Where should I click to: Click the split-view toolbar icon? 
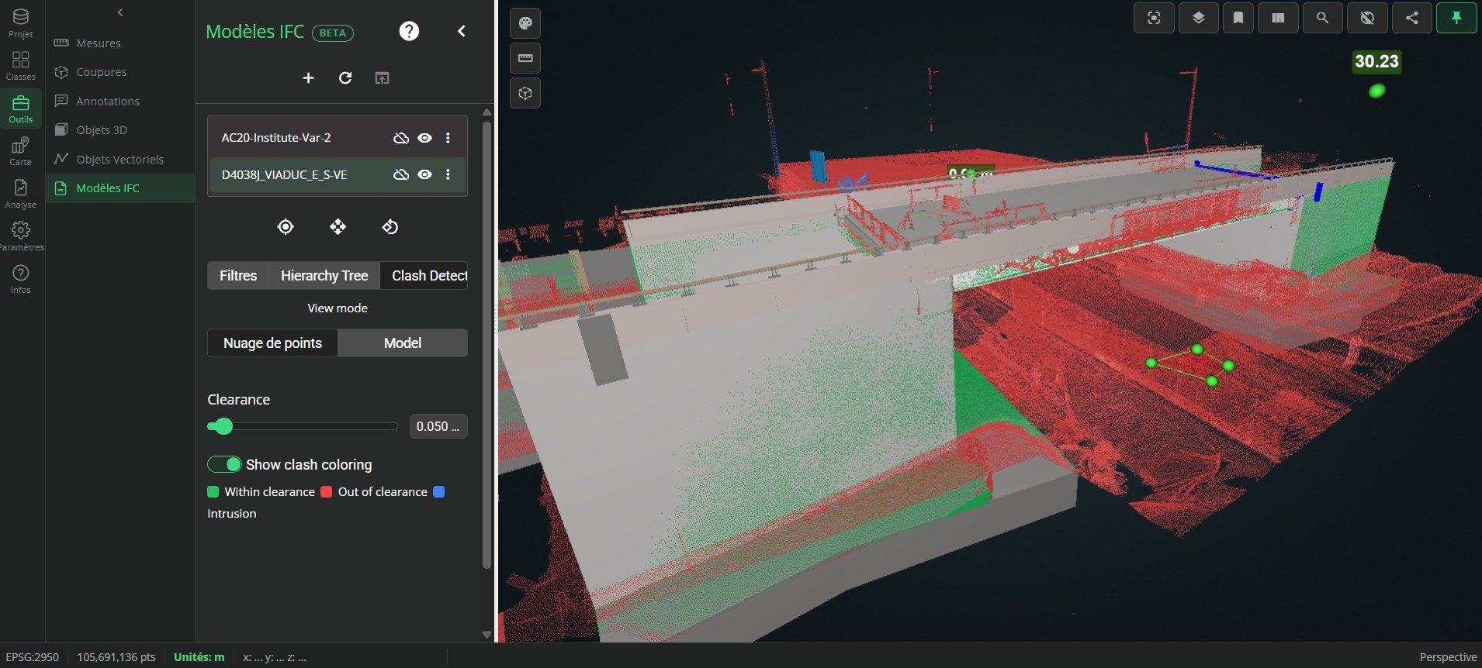click(x=1278, y=18)
